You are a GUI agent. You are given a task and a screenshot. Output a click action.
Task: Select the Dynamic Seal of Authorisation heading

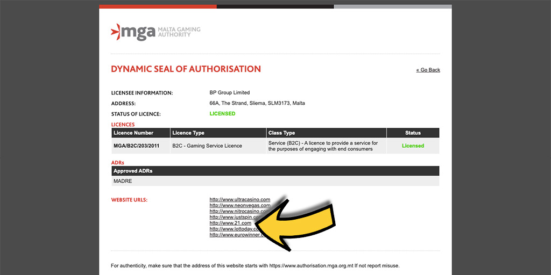pos(186,69)
